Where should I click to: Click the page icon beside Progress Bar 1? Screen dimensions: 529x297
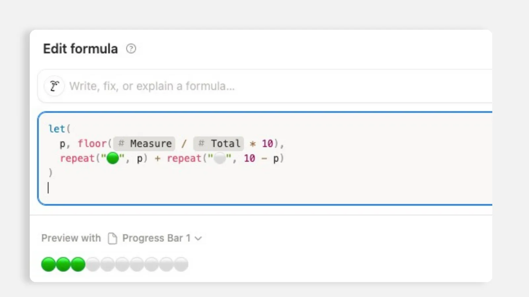[112, 238]
